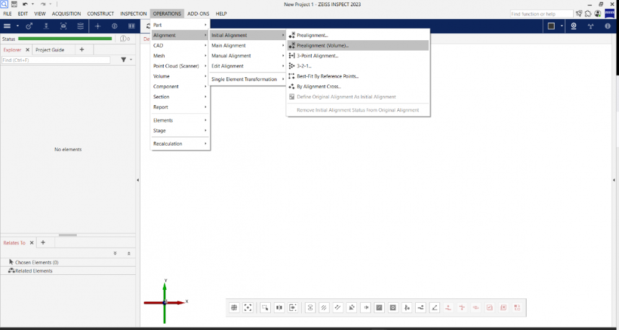Select the first Prealignment... entry

[358, 35]
